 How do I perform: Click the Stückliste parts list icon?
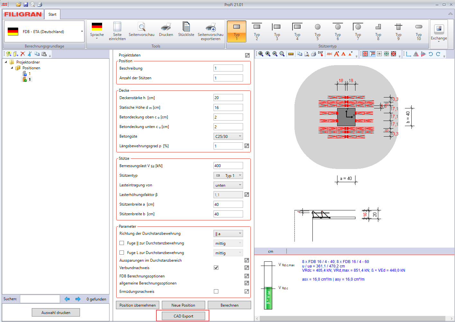[186, 30]
